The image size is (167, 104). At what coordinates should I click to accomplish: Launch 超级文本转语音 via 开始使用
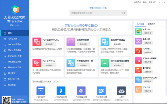[117, 44]
